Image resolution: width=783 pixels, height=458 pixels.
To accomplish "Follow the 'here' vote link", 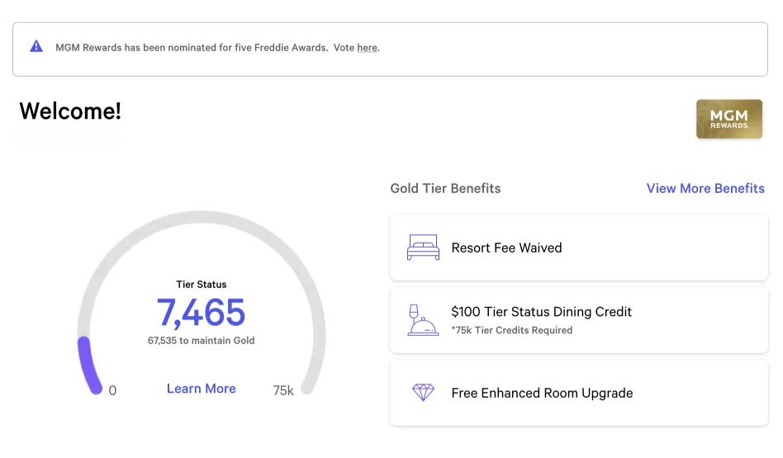I will point(367,48).
